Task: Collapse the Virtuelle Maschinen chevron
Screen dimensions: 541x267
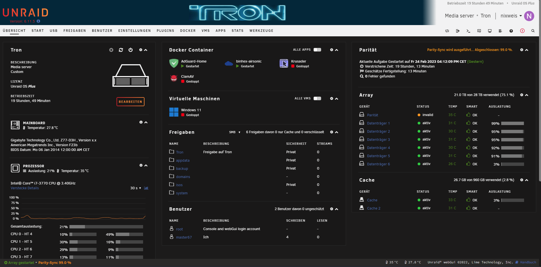Action: (x=336, y=99)
